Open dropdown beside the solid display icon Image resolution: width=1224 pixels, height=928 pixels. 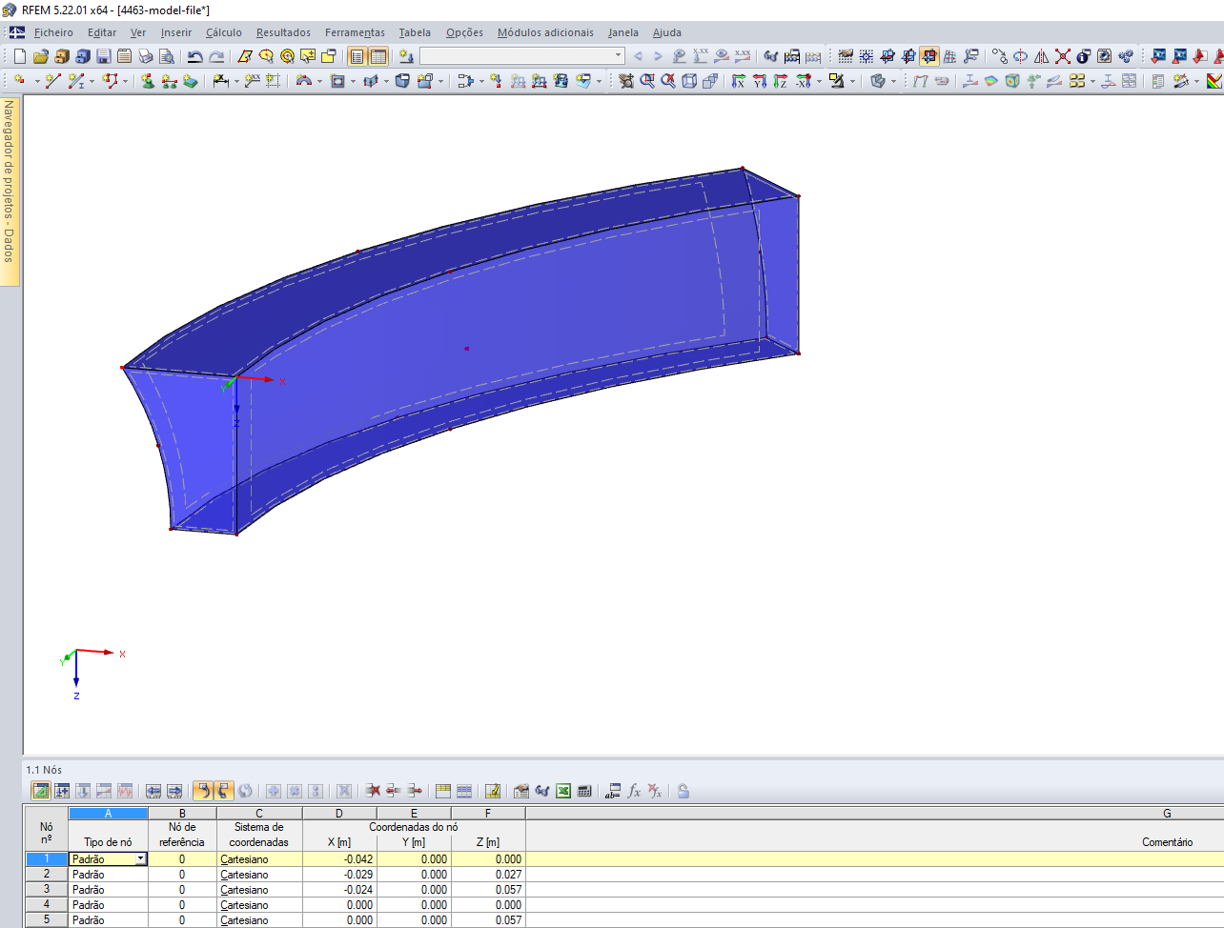pos(893,81)
